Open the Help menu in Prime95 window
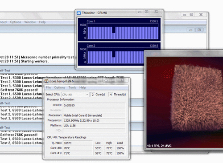The width and height of the screenshot is (223, 163). point(42,22)
